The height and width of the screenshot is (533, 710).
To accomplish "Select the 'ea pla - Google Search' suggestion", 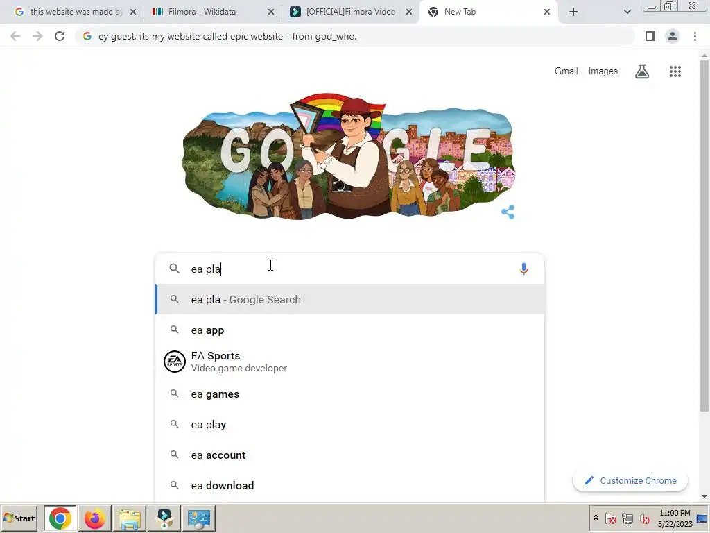I will pos(350,300).
